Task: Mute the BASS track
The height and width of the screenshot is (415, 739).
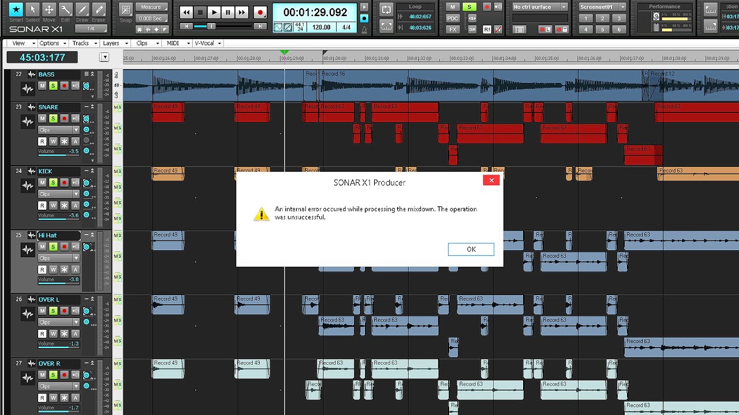Action: click(x=42, y=86)
